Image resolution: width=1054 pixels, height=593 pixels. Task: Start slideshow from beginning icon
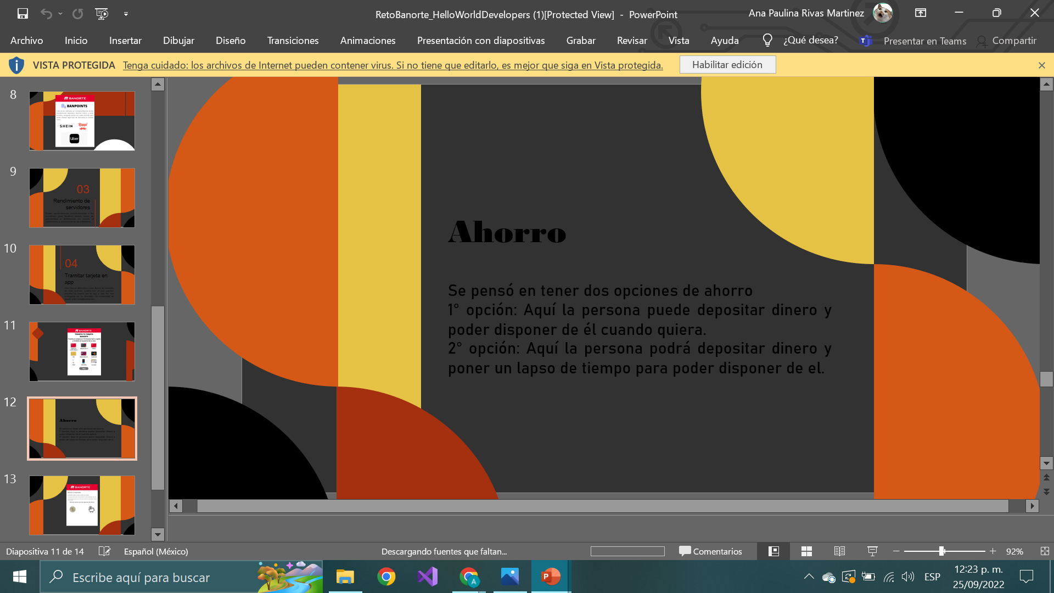102,14
